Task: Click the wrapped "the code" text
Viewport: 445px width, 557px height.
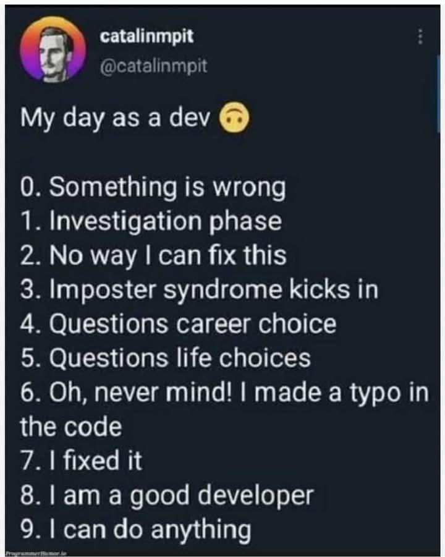Action: 70,427
